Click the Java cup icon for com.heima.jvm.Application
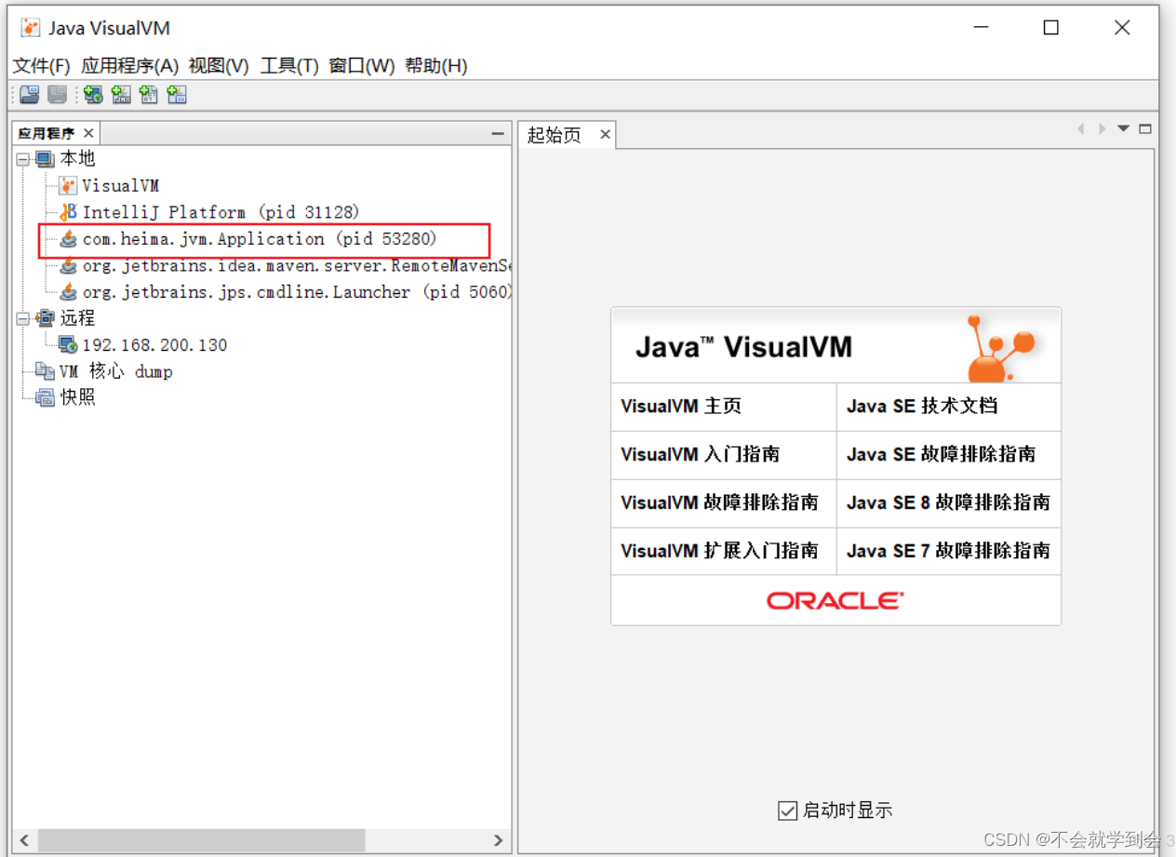 [68, 239]
